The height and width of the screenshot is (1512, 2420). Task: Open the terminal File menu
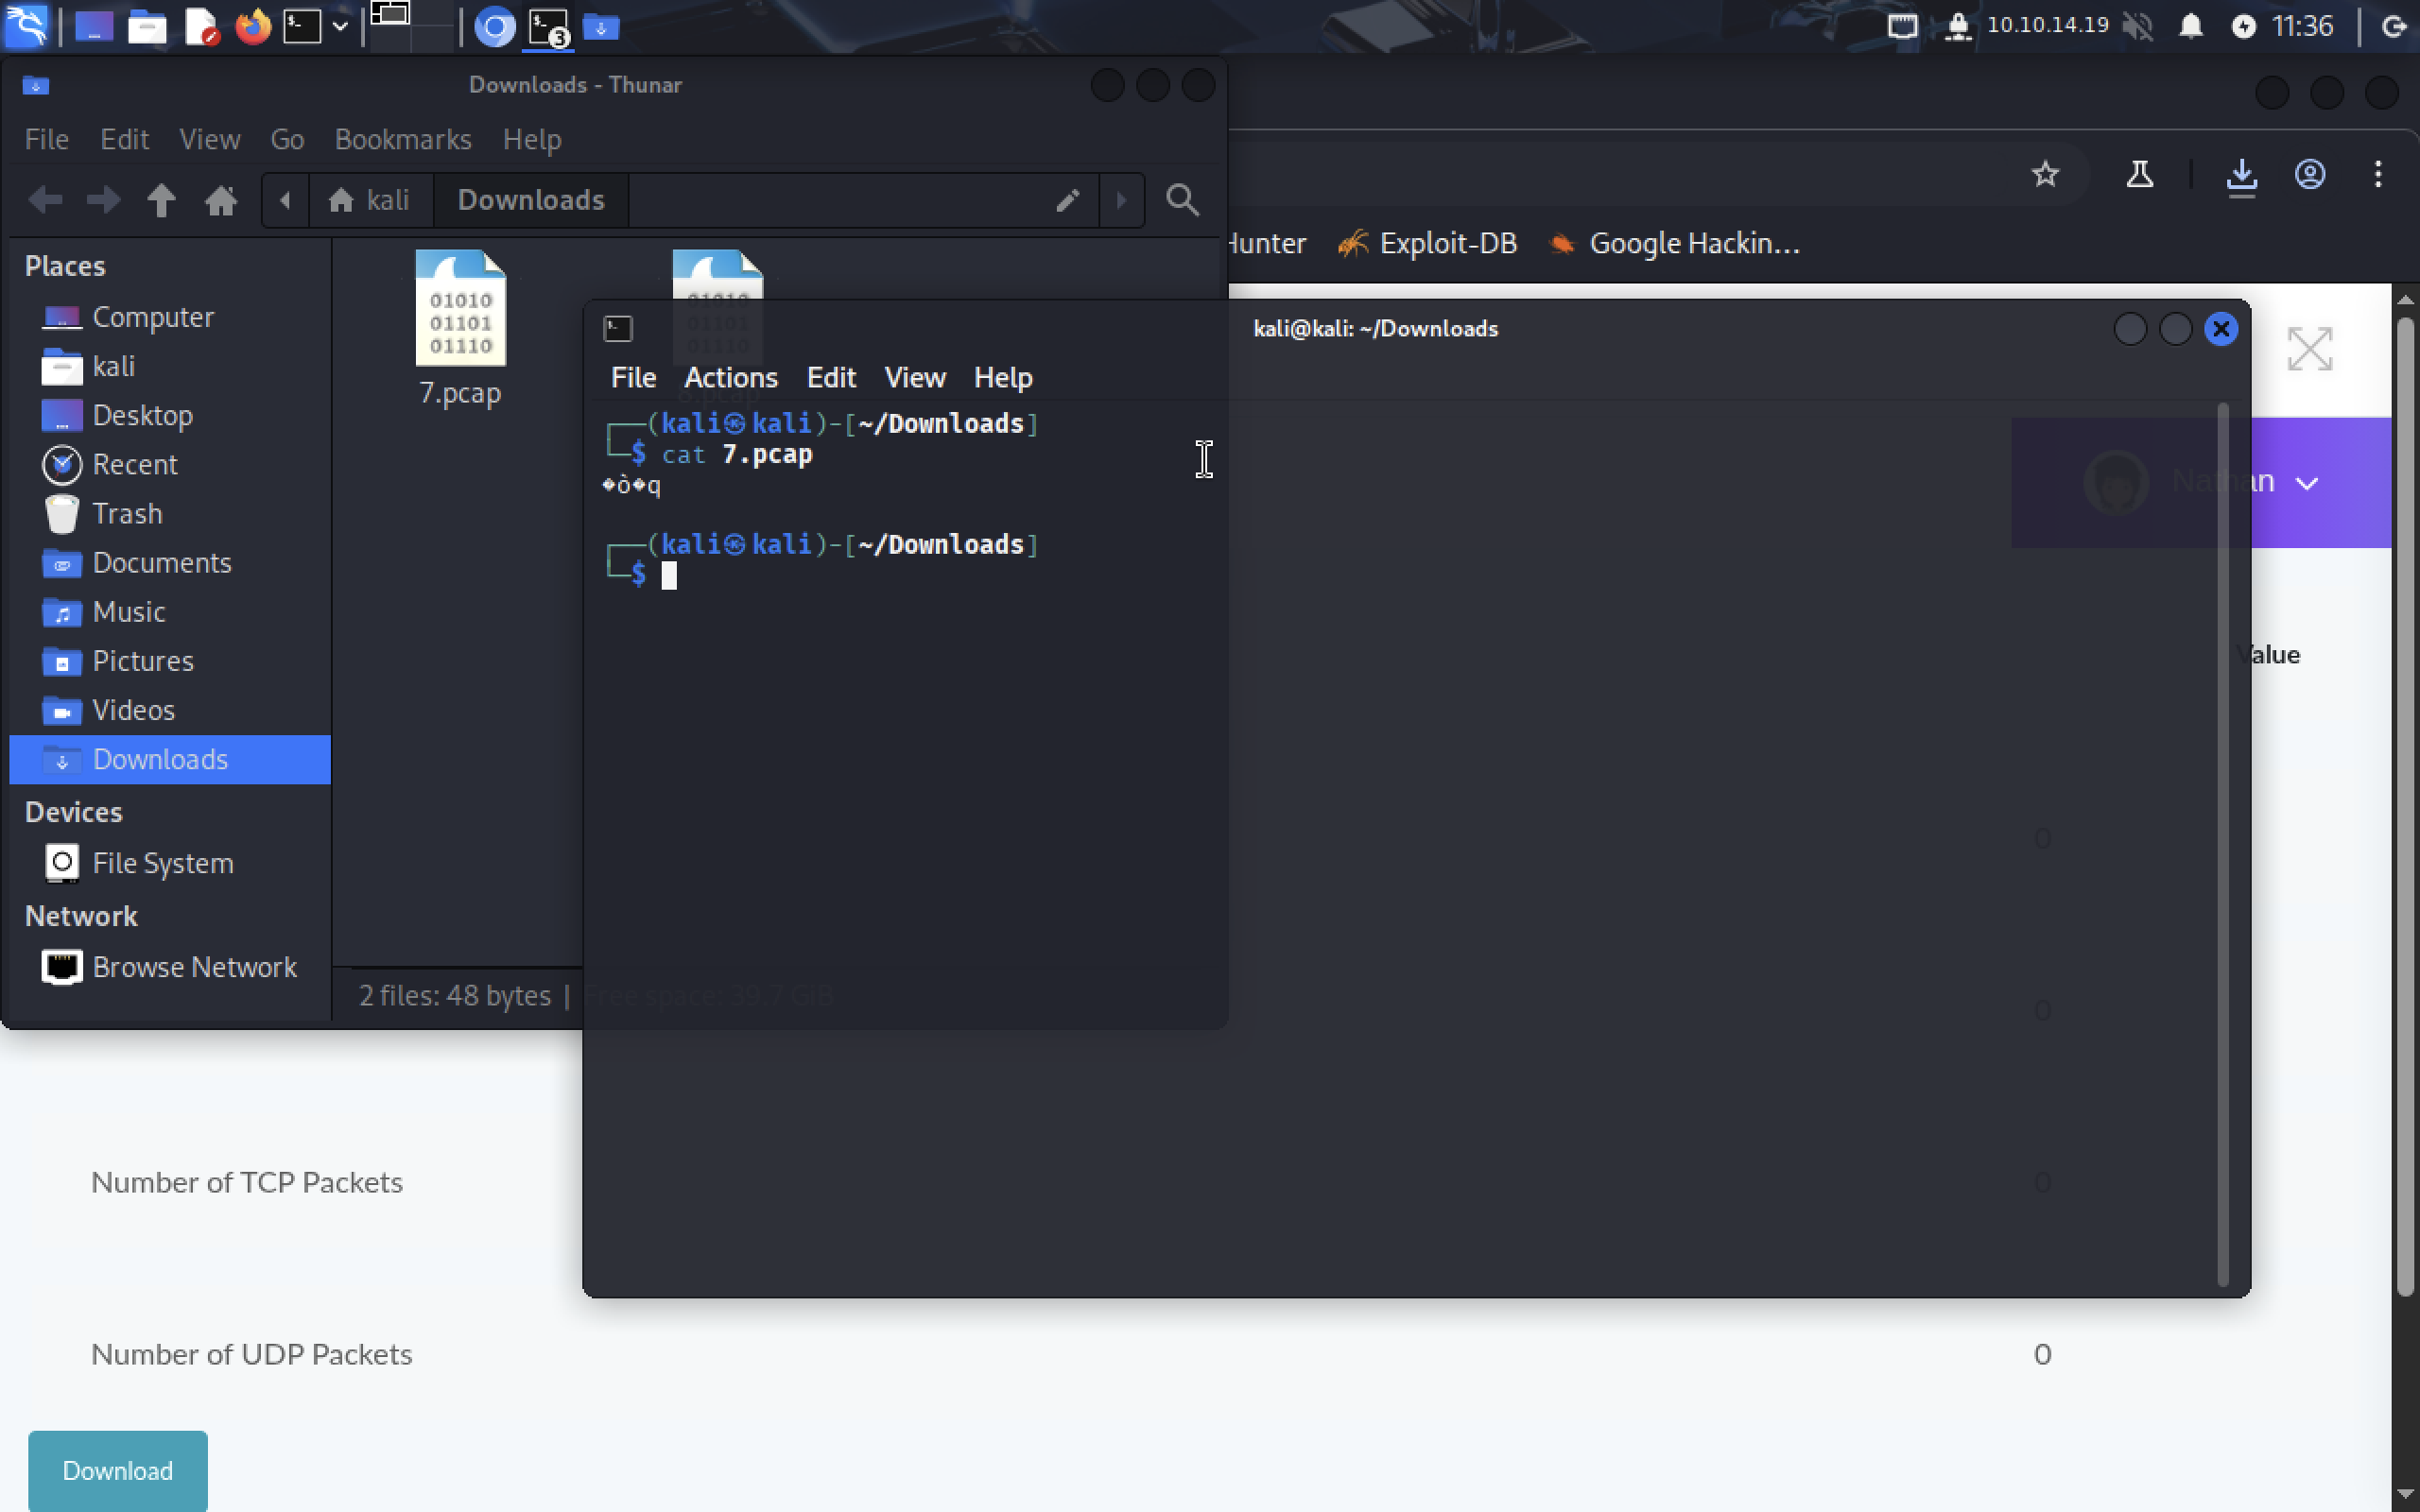[x=633, y=378]
